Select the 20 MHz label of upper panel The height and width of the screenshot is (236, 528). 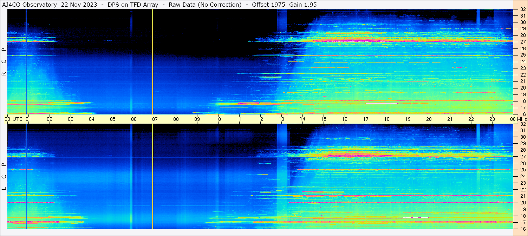pos(522,88)
